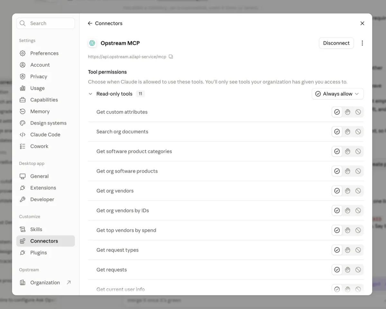Select Connectors in the sidebar

45,241
